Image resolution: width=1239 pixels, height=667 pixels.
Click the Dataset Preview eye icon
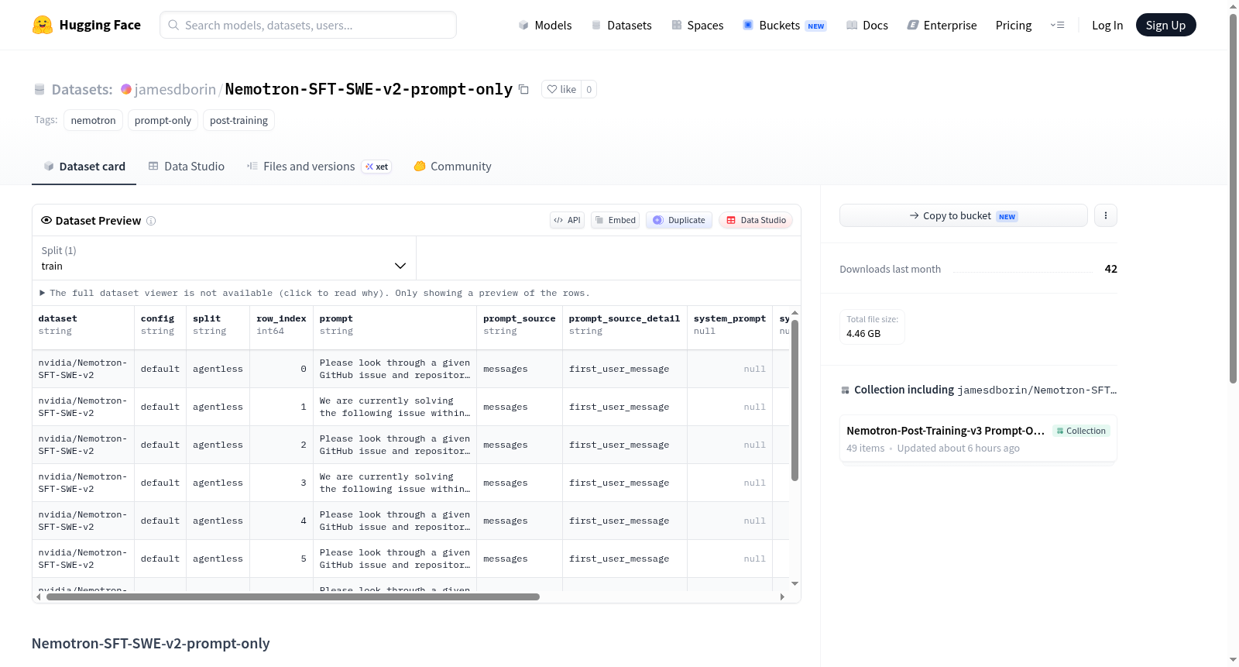[46, 220]
